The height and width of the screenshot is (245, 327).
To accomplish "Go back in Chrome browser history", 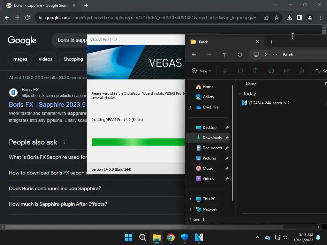I will [x=7, y=18].
